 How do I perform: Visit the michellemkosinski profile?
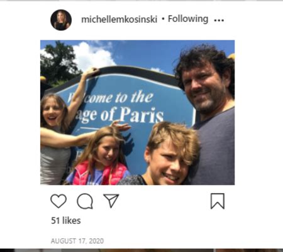tap(119, 19)
